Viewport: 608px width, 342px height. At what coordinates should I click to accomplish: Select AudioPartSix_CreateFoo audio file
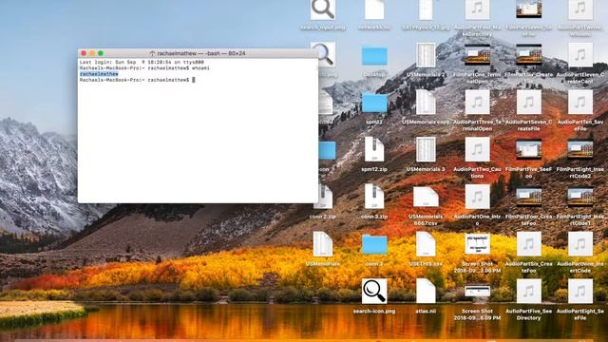coord(528,244)
